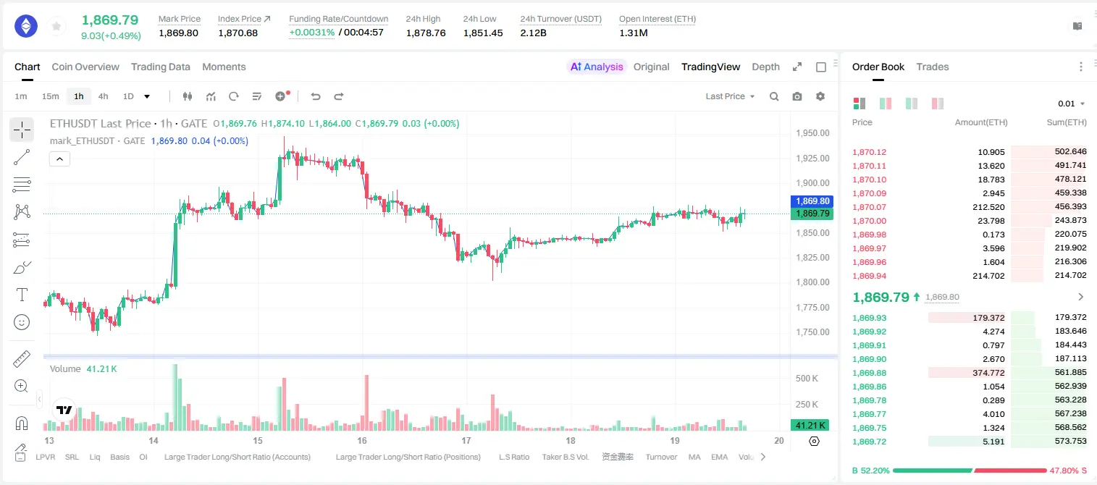Undo the last chart action
The width and height of the screenshot is (1097, 485).
tap(316, 96)
